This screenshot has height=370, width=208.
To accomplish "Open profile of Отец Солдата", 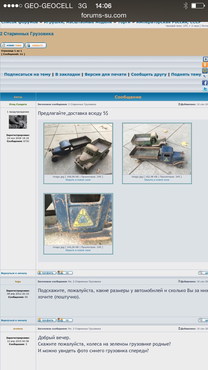I will (x=46, y=273).
